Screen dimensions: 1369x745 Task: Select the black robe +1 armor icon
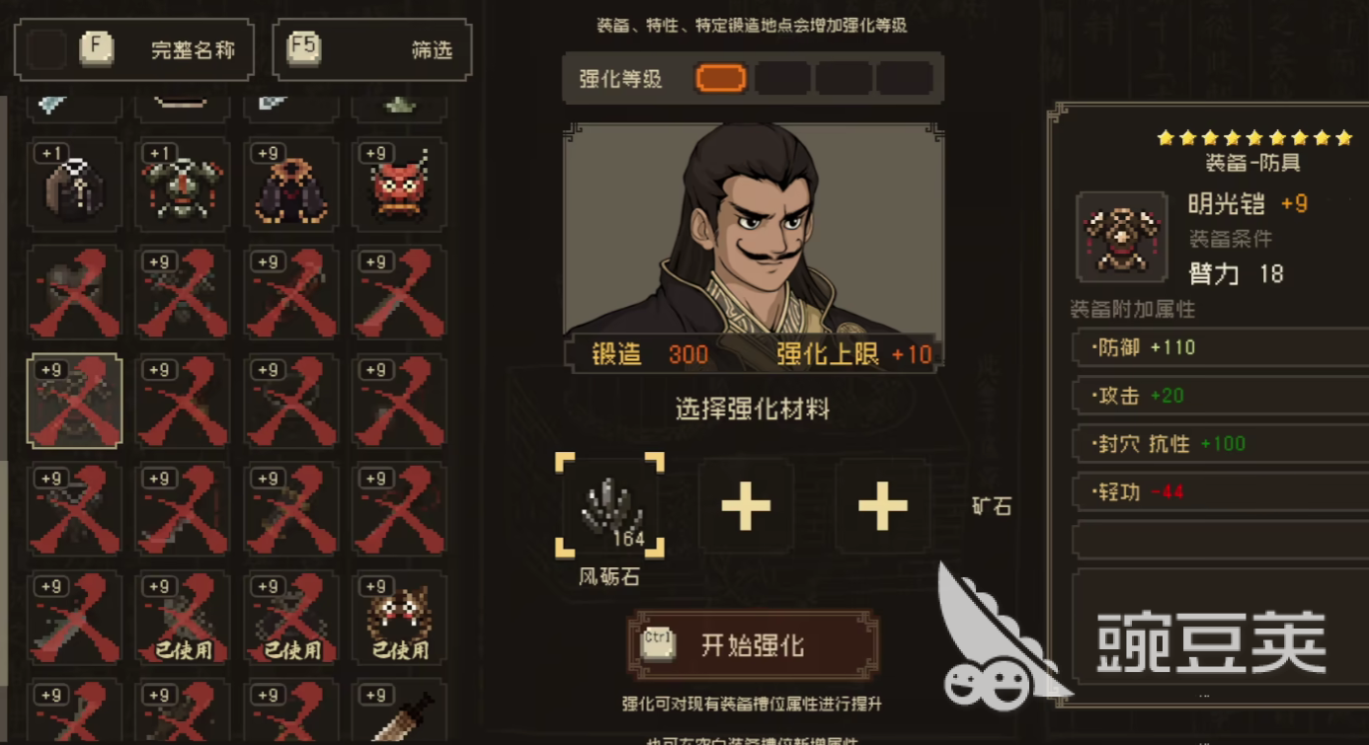pos(75,185)
